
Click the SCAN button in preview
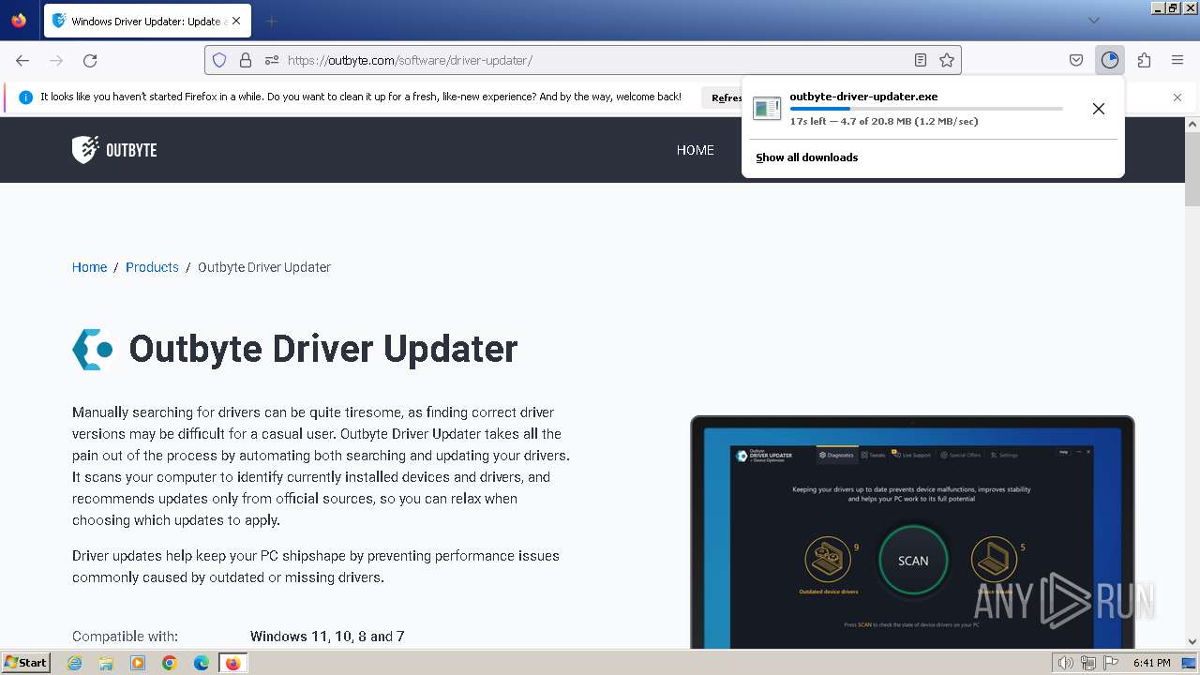coord(913,561)
